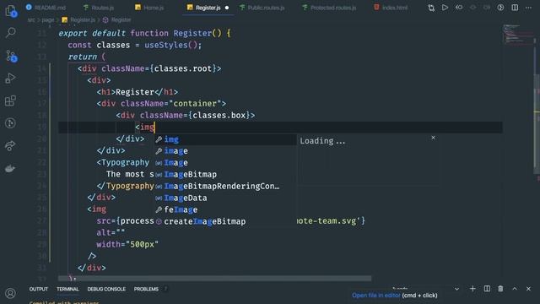Open the Docker whale view
This screenshot has height=304, width=540.
click(11, 169)
